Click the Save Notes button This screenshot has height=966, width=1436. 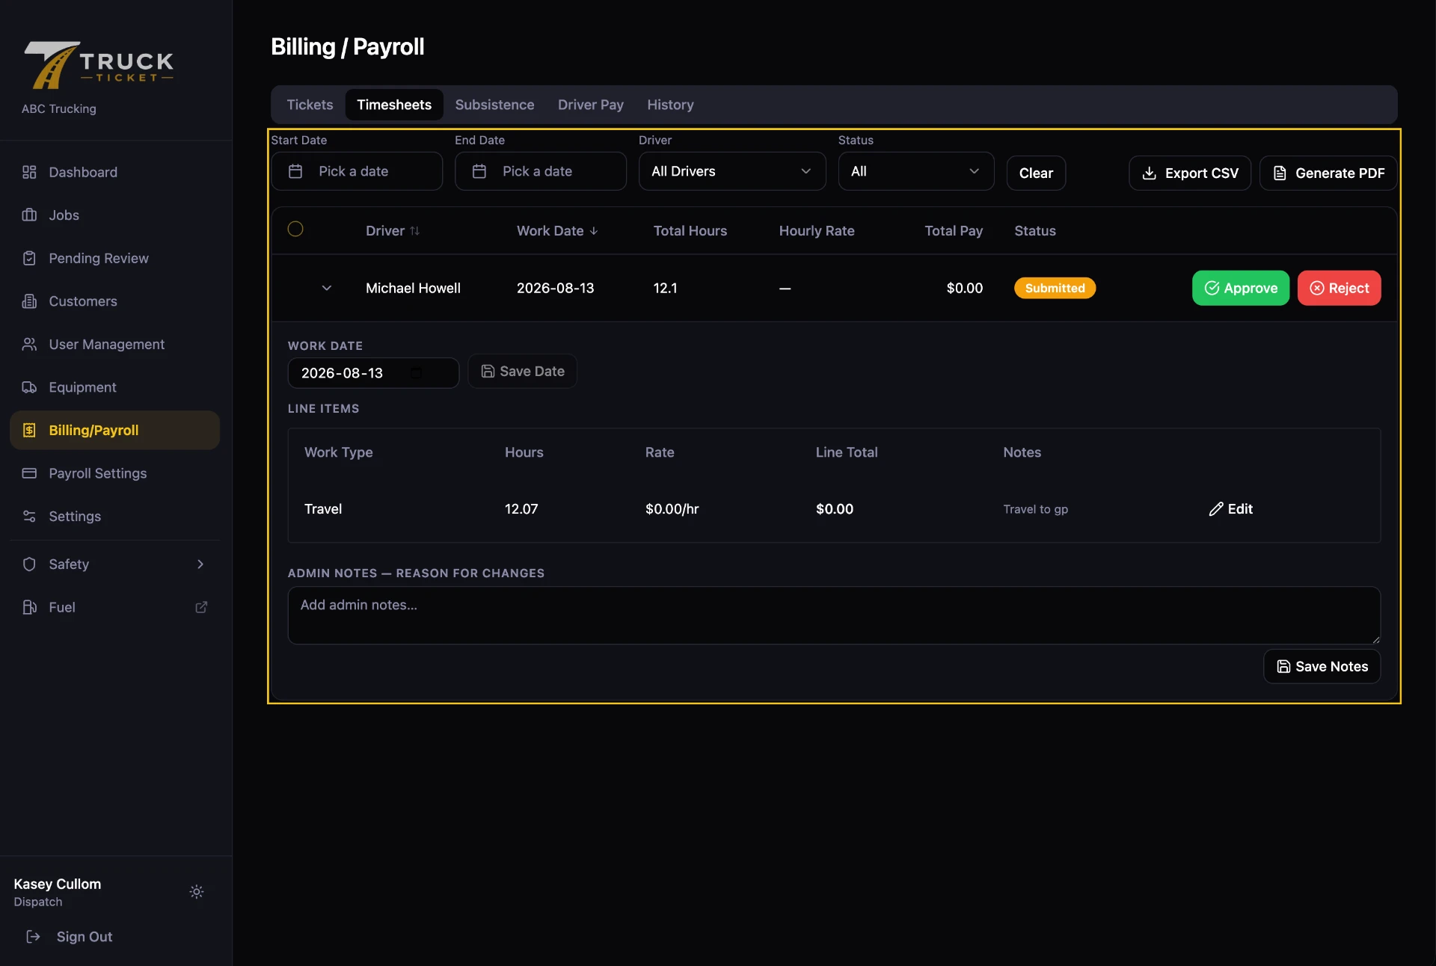click(1322, 666)
